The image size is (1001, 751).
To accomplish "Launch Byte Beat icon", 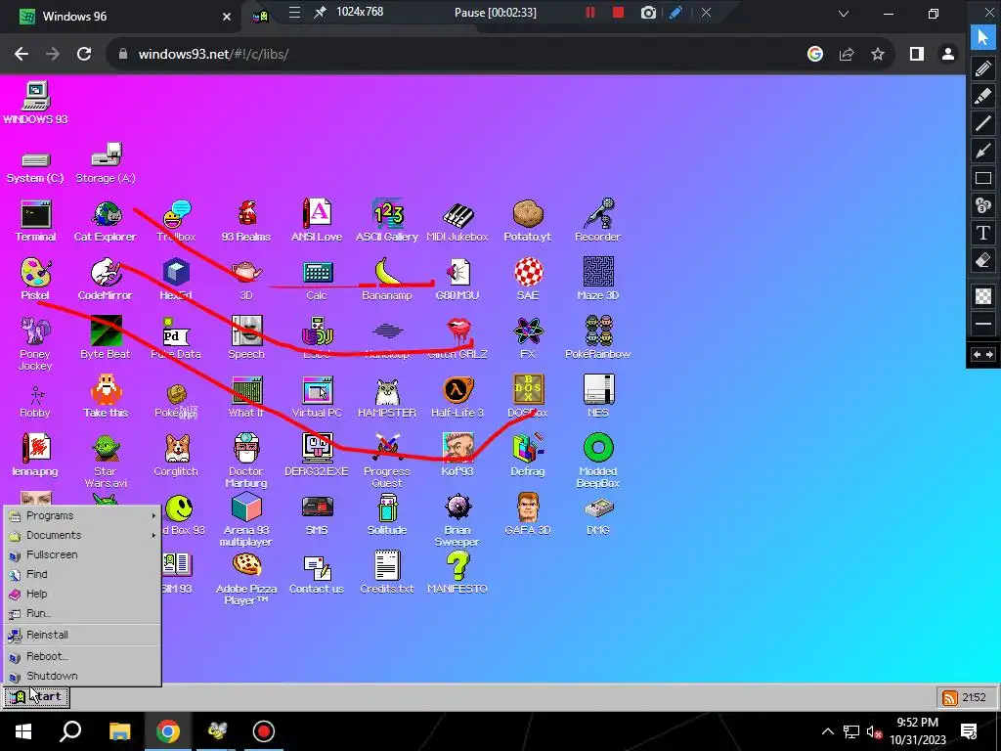I will coord(106,337).
